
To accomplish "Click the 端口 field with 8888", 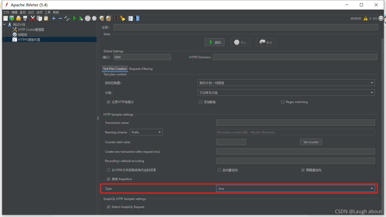I will click(142, 57).
